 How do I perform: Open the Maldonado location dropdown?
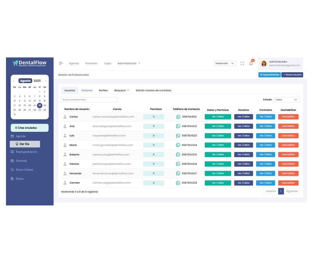click(x=225, y=63)
